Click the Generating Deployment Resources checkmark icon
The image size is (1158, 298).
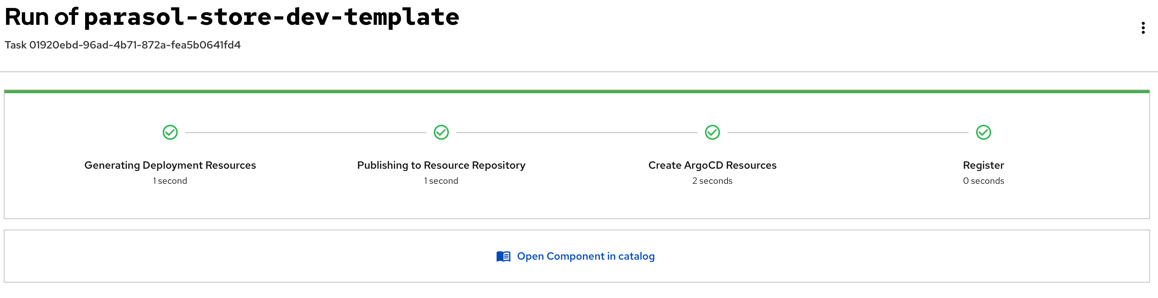pyautogui.click(x=170, y=132)
